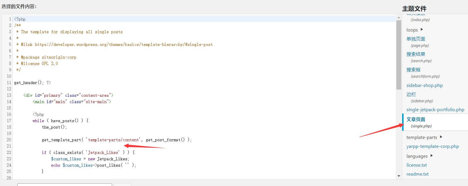Open sidebar-shop.php theme file
468x186 pixels.
tap(424, 85)
